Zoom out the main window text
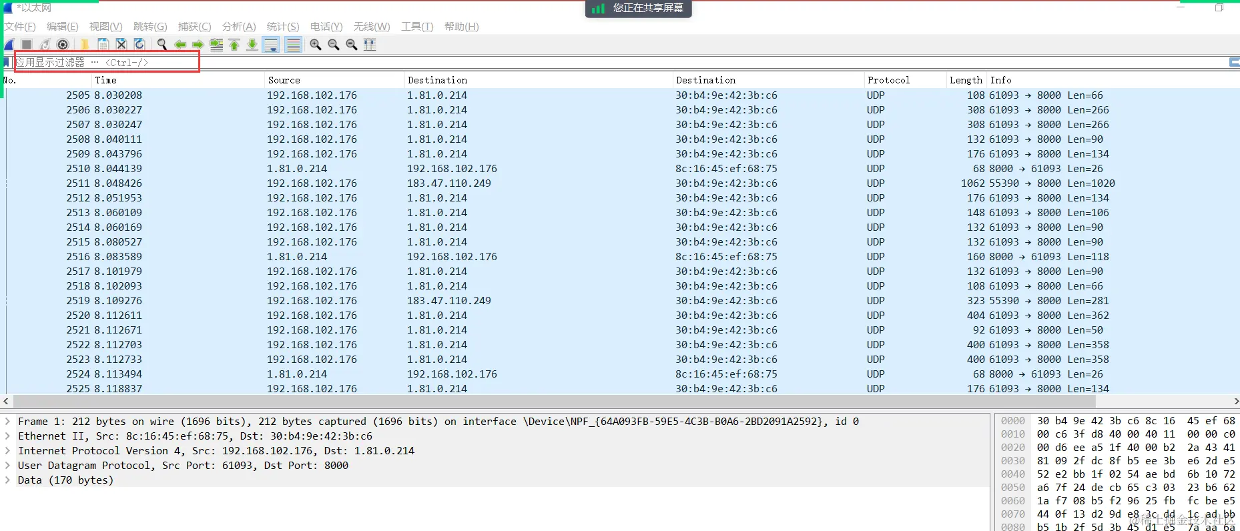This screenshot has width=1240, height=531. (333, 45)
